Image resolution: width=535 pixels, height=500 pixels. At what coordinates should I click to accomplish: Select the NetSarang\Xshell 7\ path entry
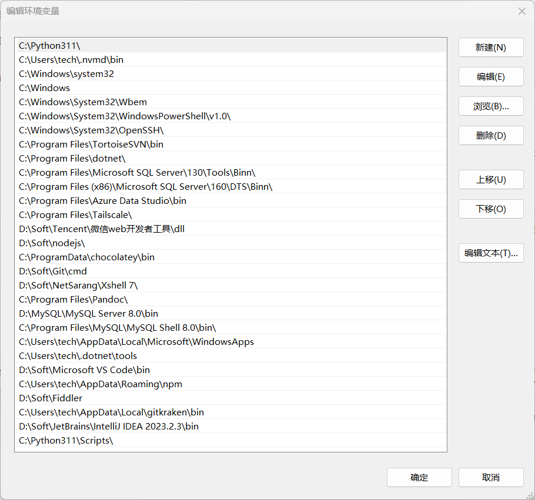click(230, 285)
